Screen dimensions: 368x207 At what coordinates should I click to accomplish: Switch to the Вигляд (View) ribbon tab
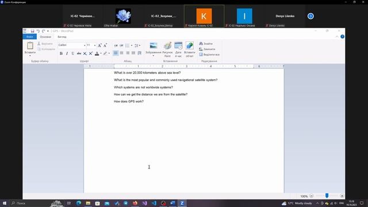[62, 37]
